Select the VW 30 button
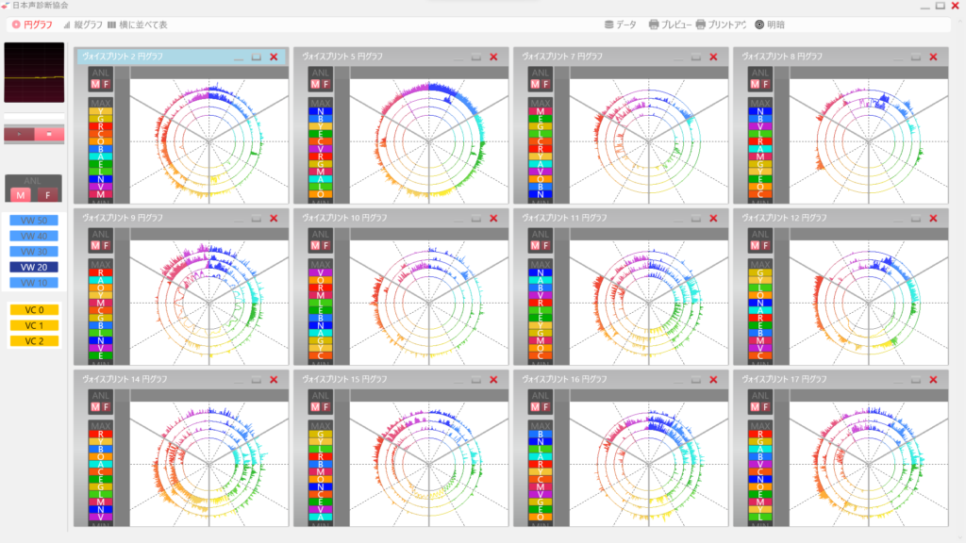 click(34, 252)
